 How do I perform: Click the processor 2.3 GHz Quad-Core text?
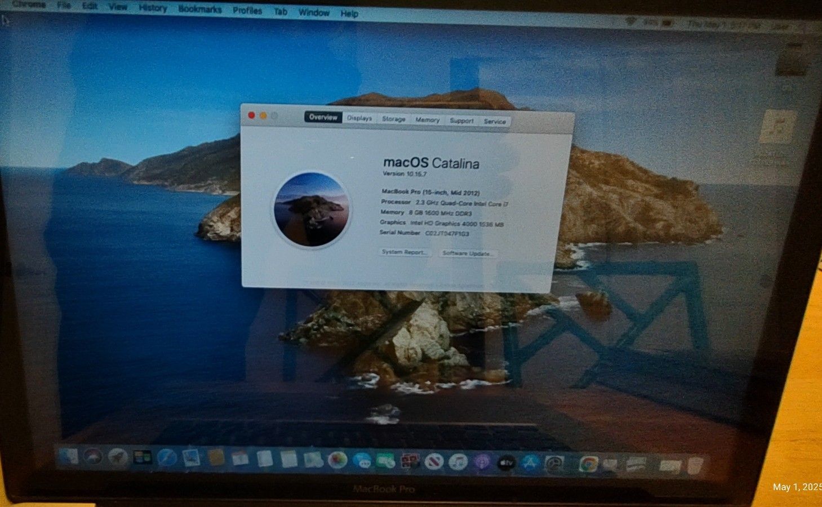(462, 203)
